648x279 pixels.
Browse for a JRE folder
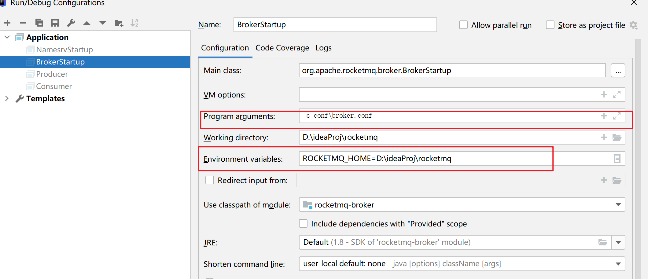coord(603,242)
